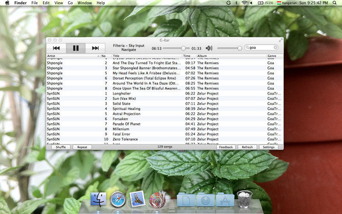Sort by the Genre column header
This screenshot has height=214, width=342.
[x=275, y=56]
